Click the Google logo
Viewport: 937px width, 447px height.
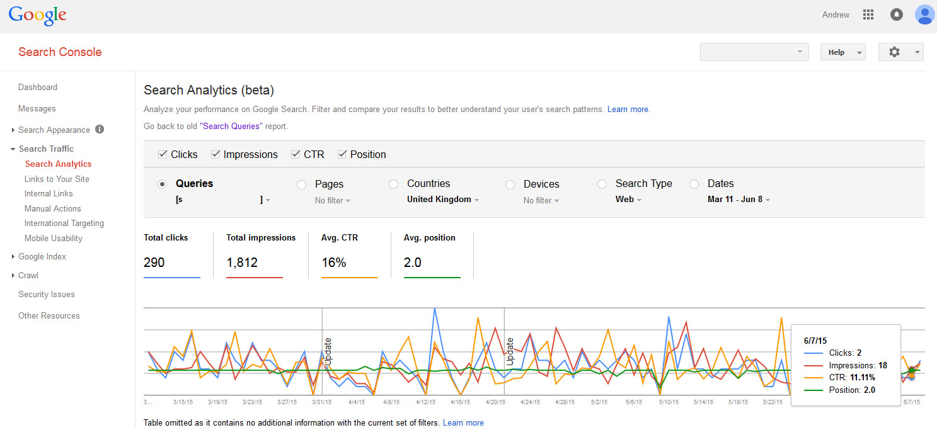point(38,15)
